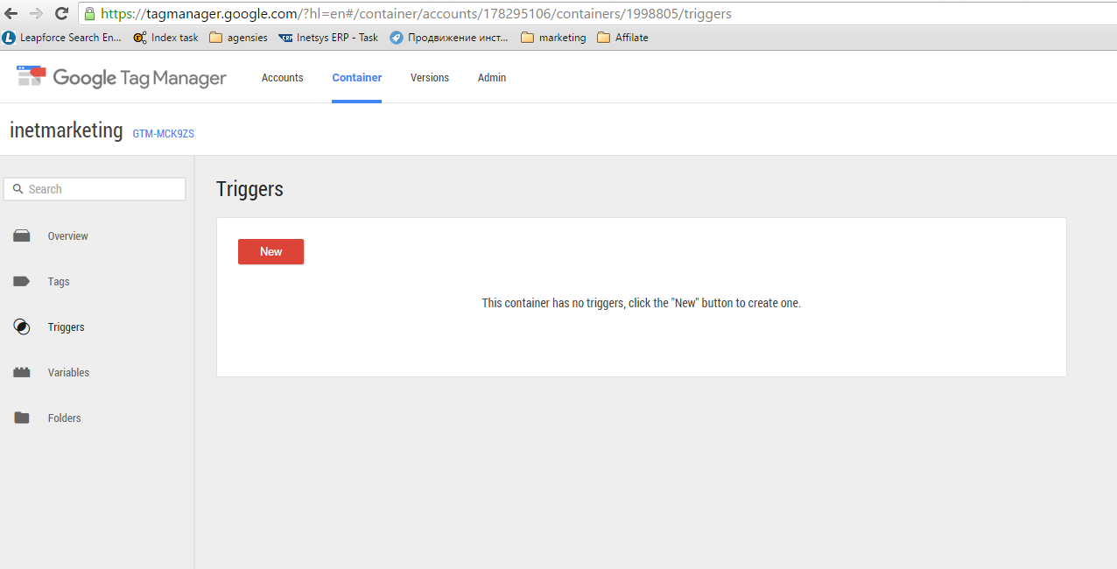
Task: Click the Tags label icon
Action: click(x=22, y=282)
